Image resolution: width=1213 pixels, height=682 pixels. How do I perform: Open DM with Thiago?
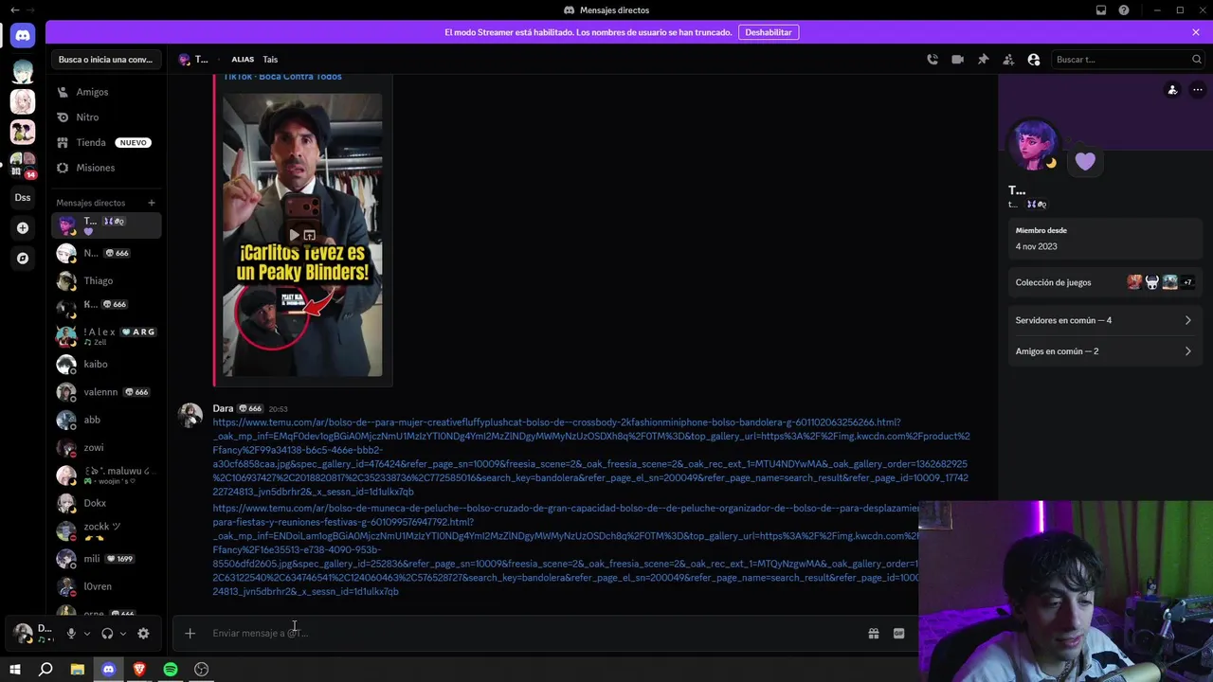106,280
